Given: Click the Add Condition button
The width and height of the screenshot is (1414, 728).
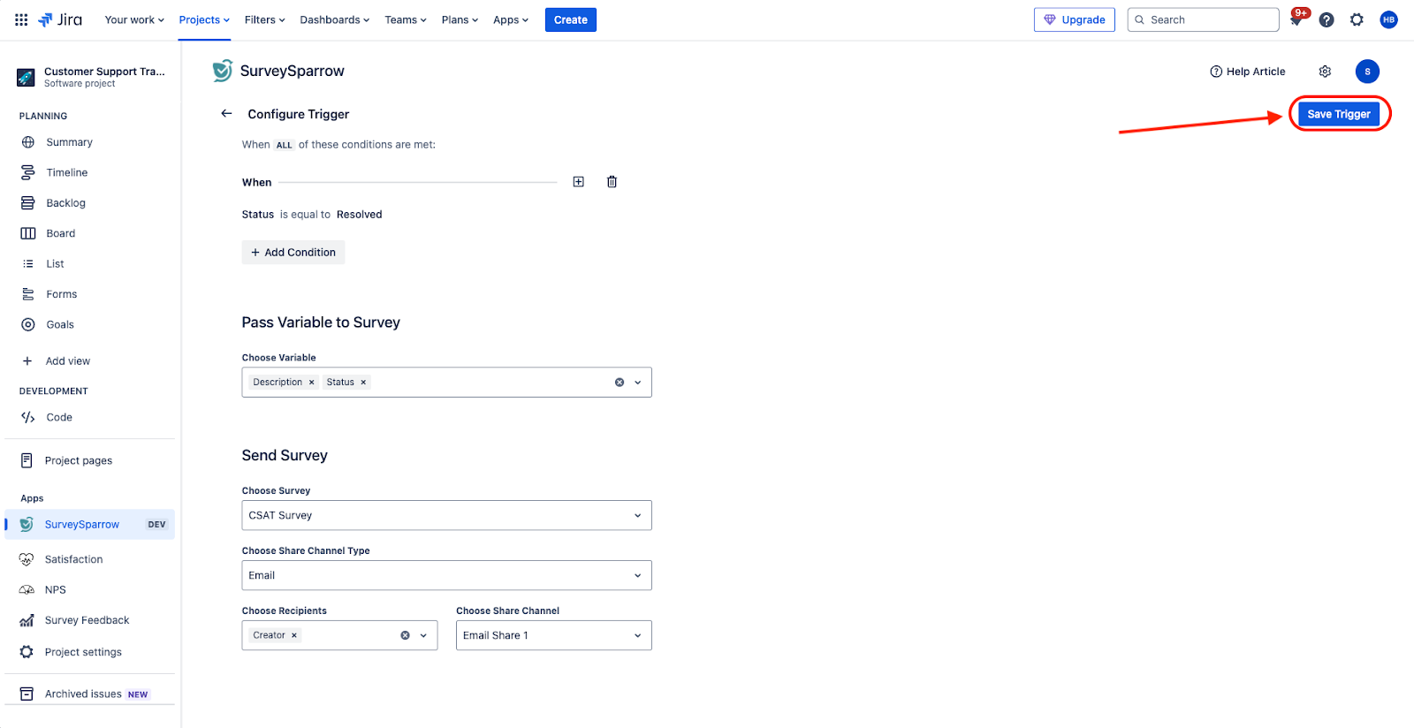Looking at the screenshot, I should [x=293, y=253].
